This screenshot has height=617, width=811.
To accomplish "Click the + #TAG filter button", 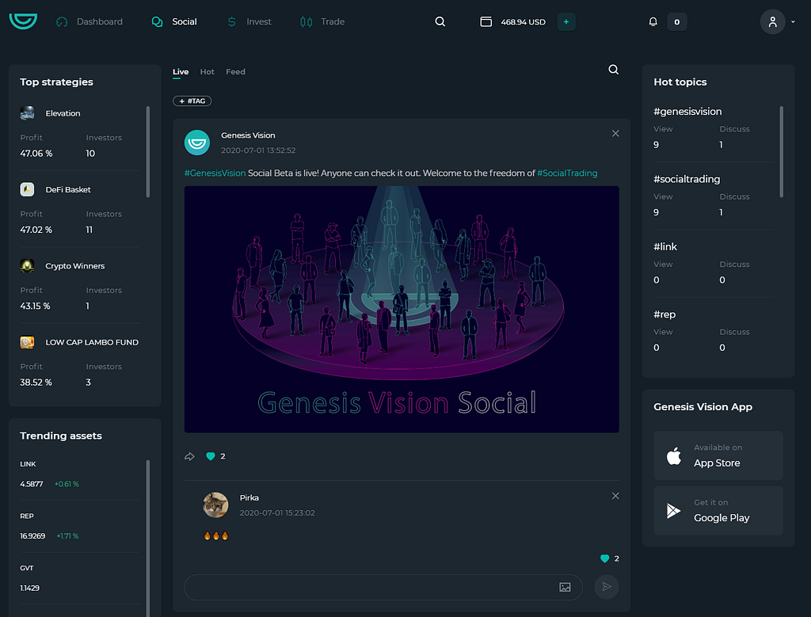I will [x=192, y=101].
